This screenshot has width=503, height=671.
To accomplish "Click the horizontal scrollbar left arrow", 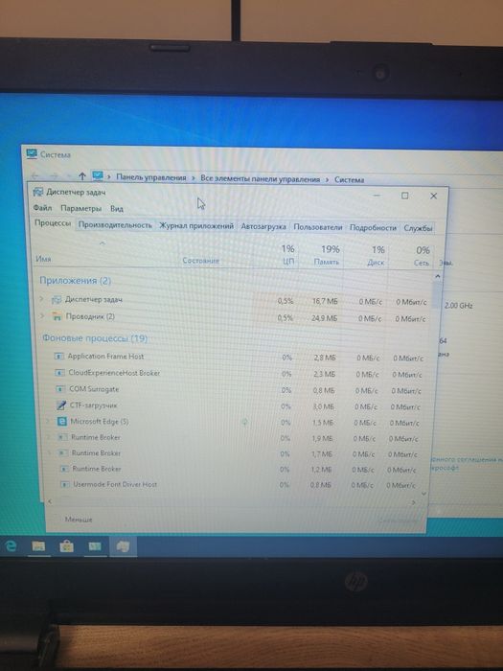I will tap(50, 500).
